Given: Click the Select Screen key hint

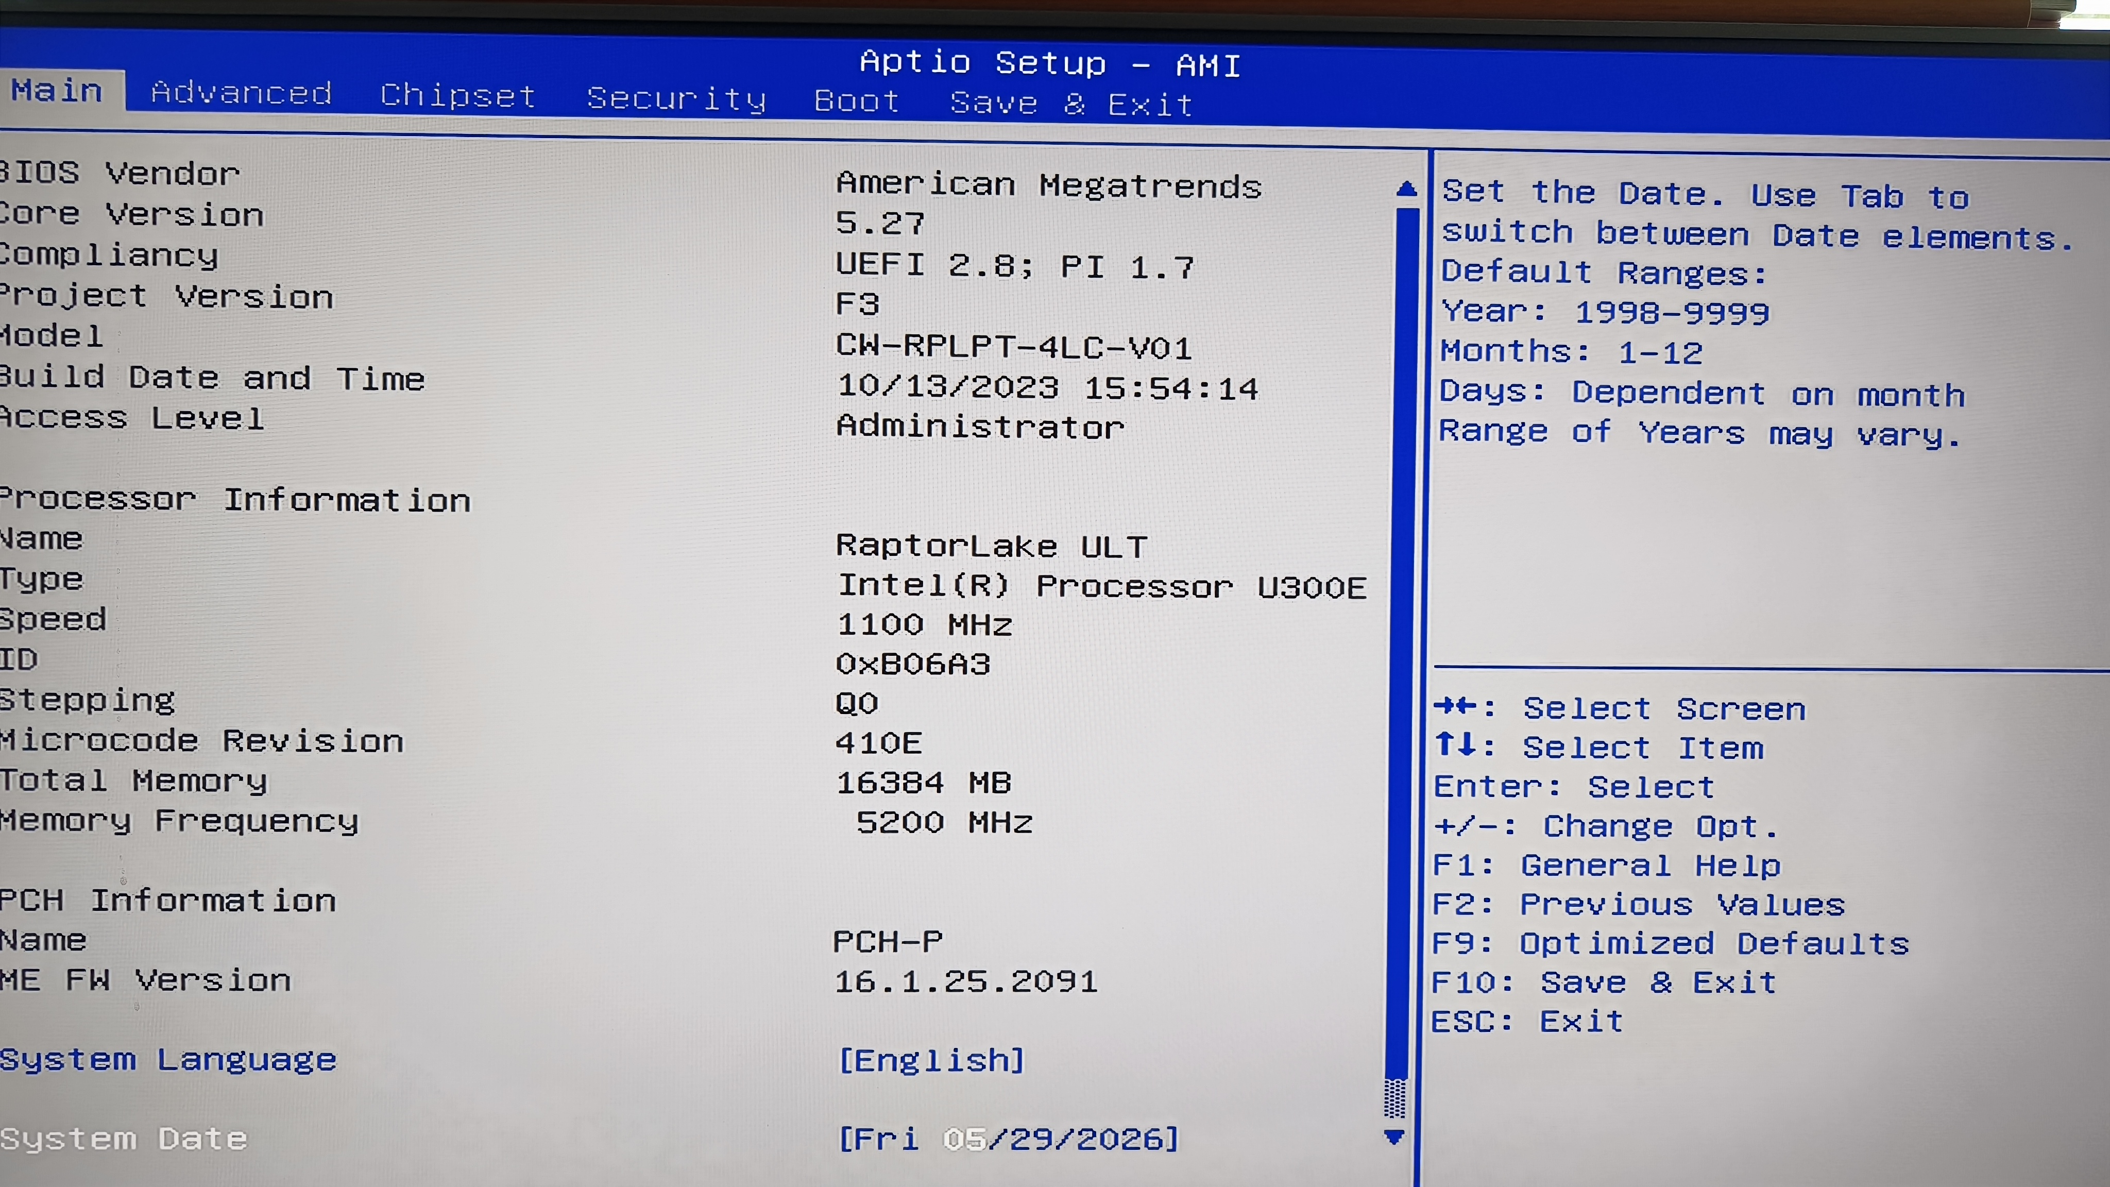Looking at the screenshot, I should pyautogui.click(x=1620, y=708).
